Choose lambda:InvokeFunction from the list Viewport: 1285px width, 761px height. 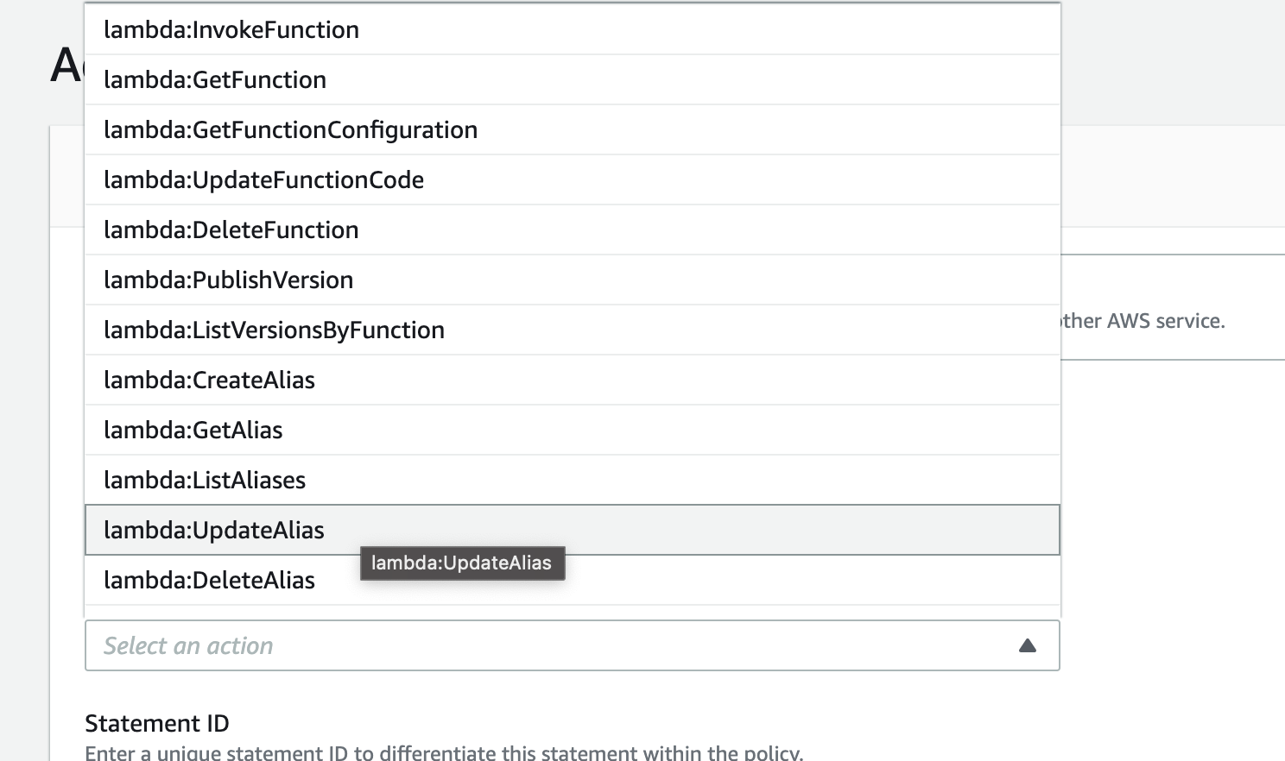231,30
